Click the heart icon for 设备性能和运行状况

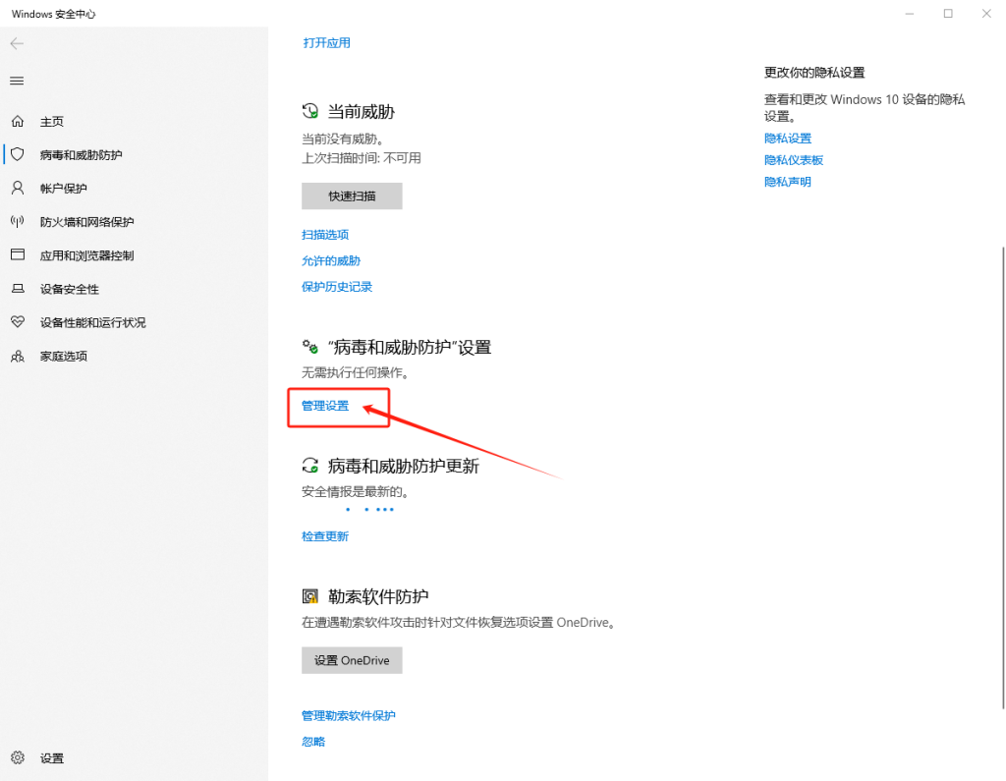pos(18,322)
